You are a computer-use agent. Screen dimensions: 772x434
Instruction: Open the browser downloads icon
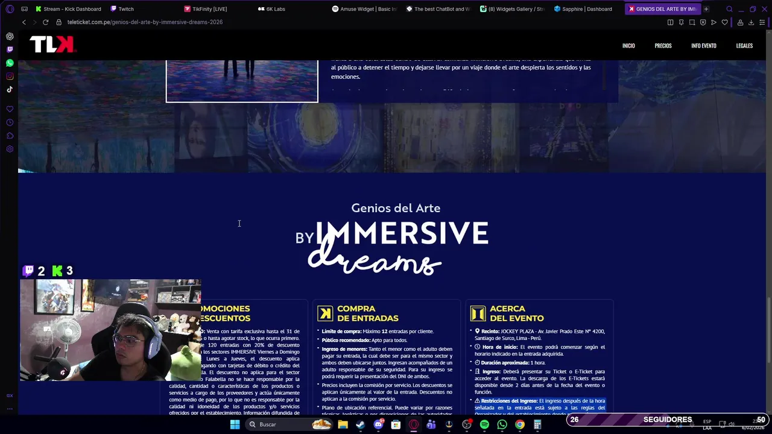point(751,22)
